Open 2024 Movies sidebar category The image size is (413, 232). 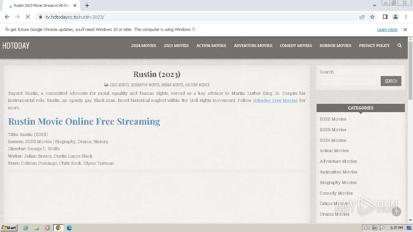click(333, 140)
